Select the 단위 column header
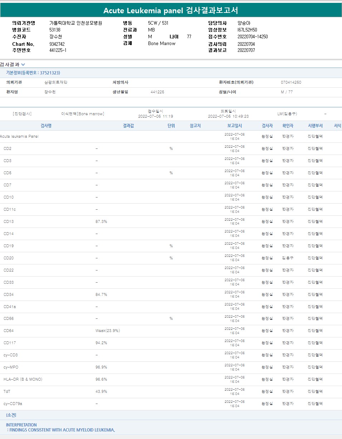This screenshot has height=439, width=342. [171, 126]
